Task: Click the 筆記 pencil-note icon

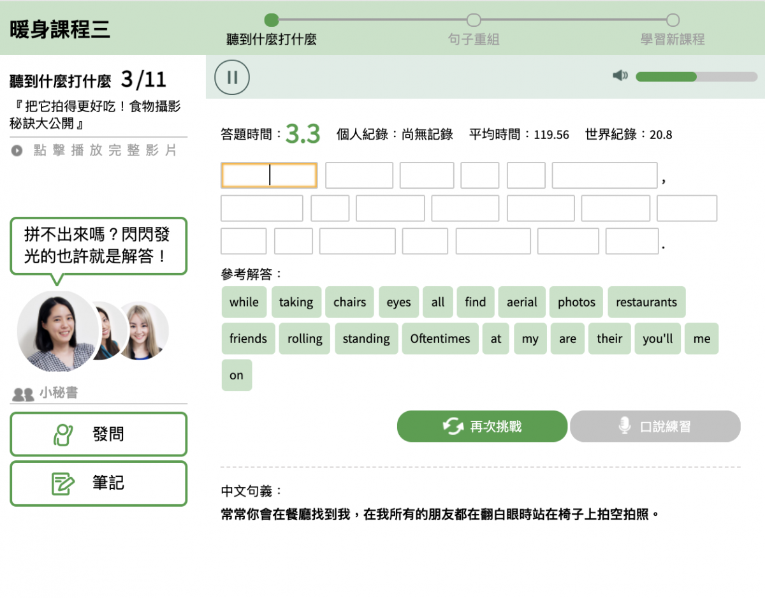Action: (63, 483)
